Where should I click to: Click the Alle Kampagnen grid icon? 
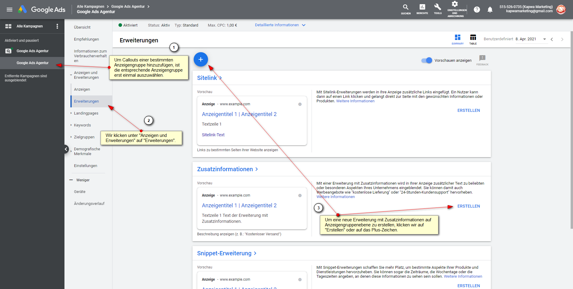click(x=8, y=26)
